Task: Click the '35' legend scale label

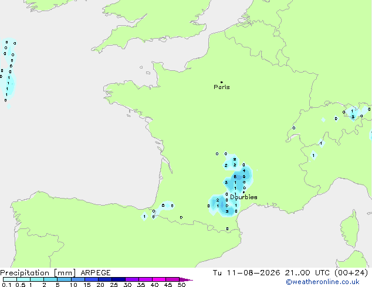Action: (141, 285)
